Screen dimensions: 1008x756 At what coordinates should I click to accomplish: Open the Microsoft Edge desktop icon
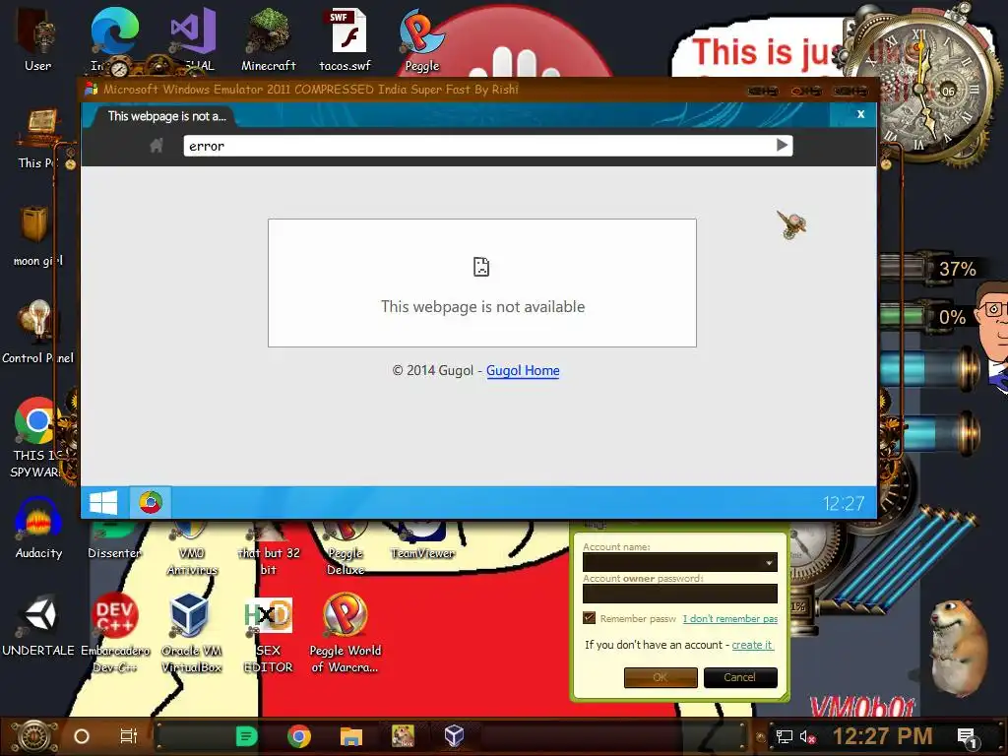[114, 38]
